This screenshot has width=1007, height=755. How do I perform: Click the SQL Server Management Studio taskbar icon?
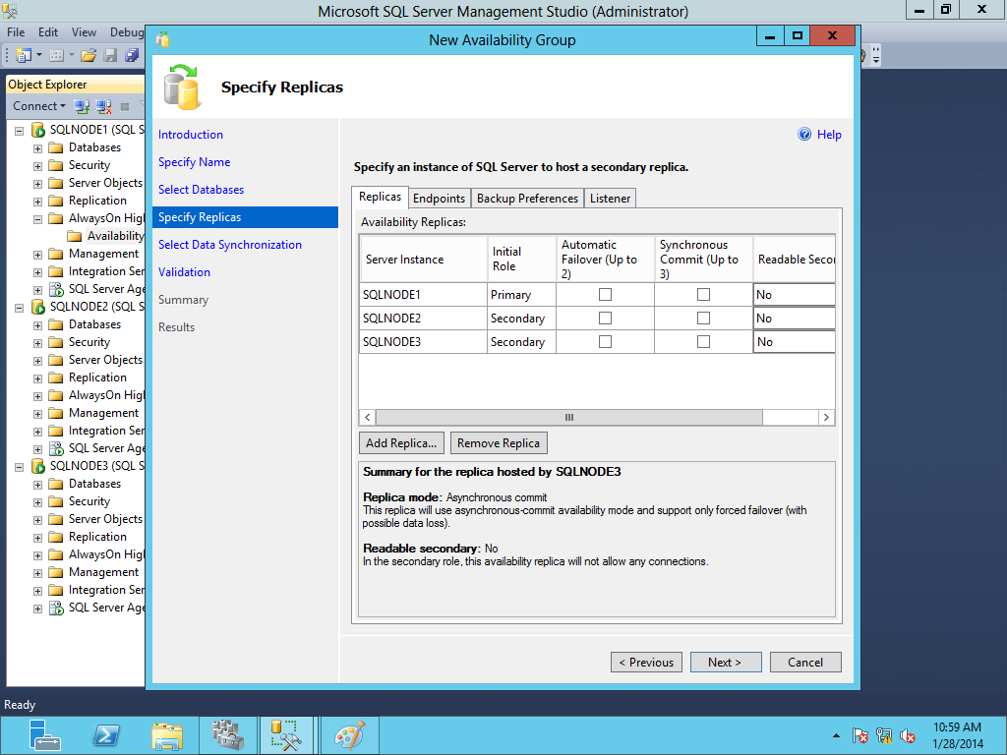286,735
